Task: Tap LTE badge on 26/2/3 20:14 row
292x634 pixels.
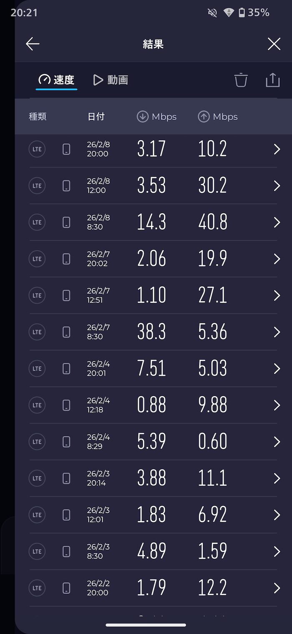Action: (x=37, y=478)
